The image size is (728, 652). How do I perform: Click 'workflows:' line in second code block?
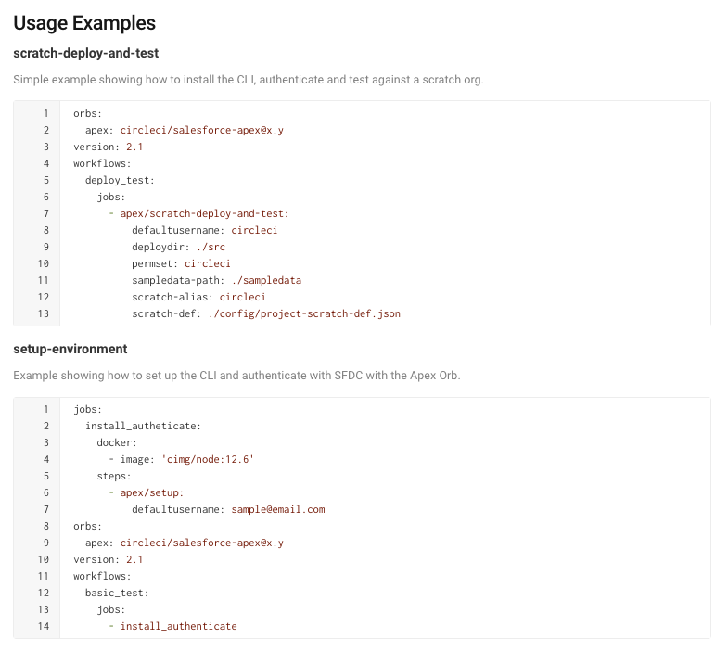(102, 576)
